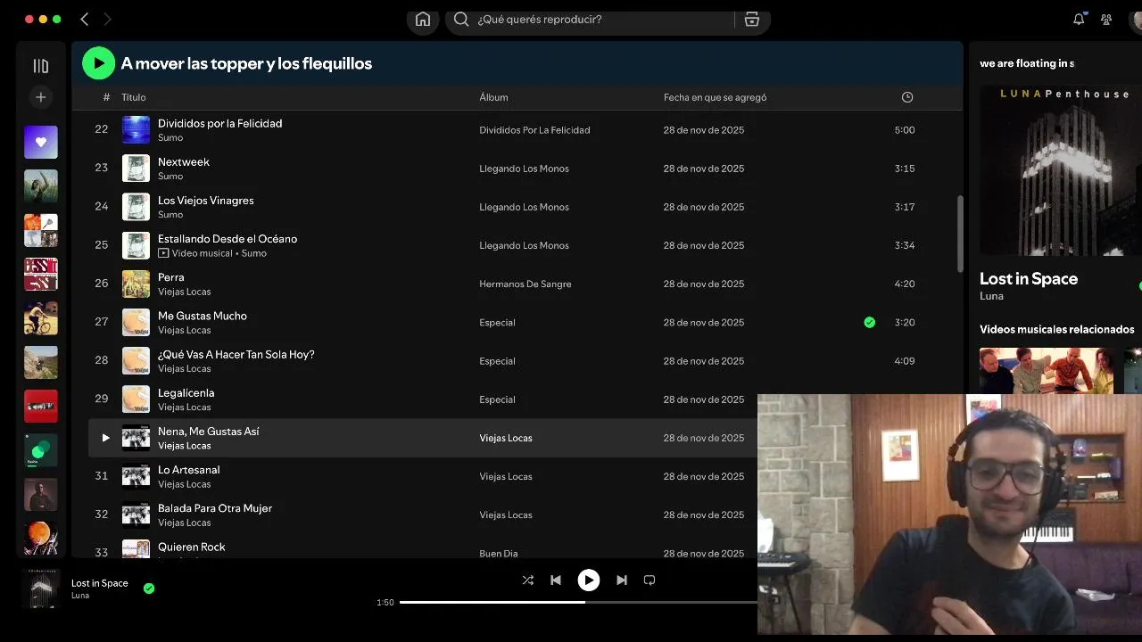The width and height of the screenshot is (1142, 642).
Task: Sort by duration using the clock icon
Action: (907, 97)
